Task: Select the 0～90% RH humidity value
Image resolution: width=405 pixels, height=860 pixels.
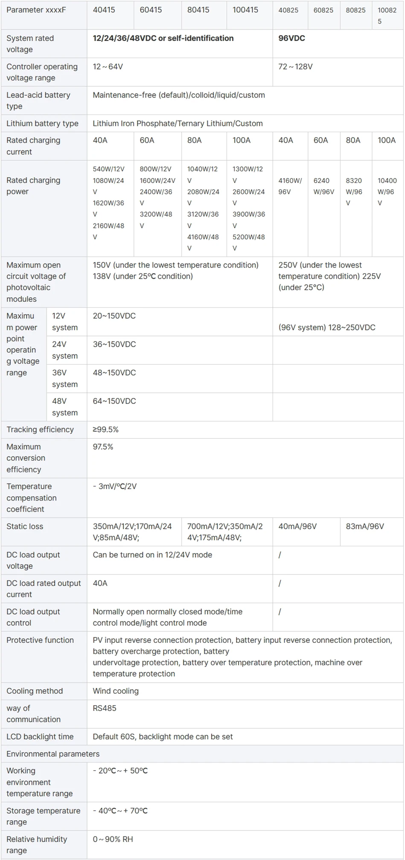Action: [x=113, y=839]
